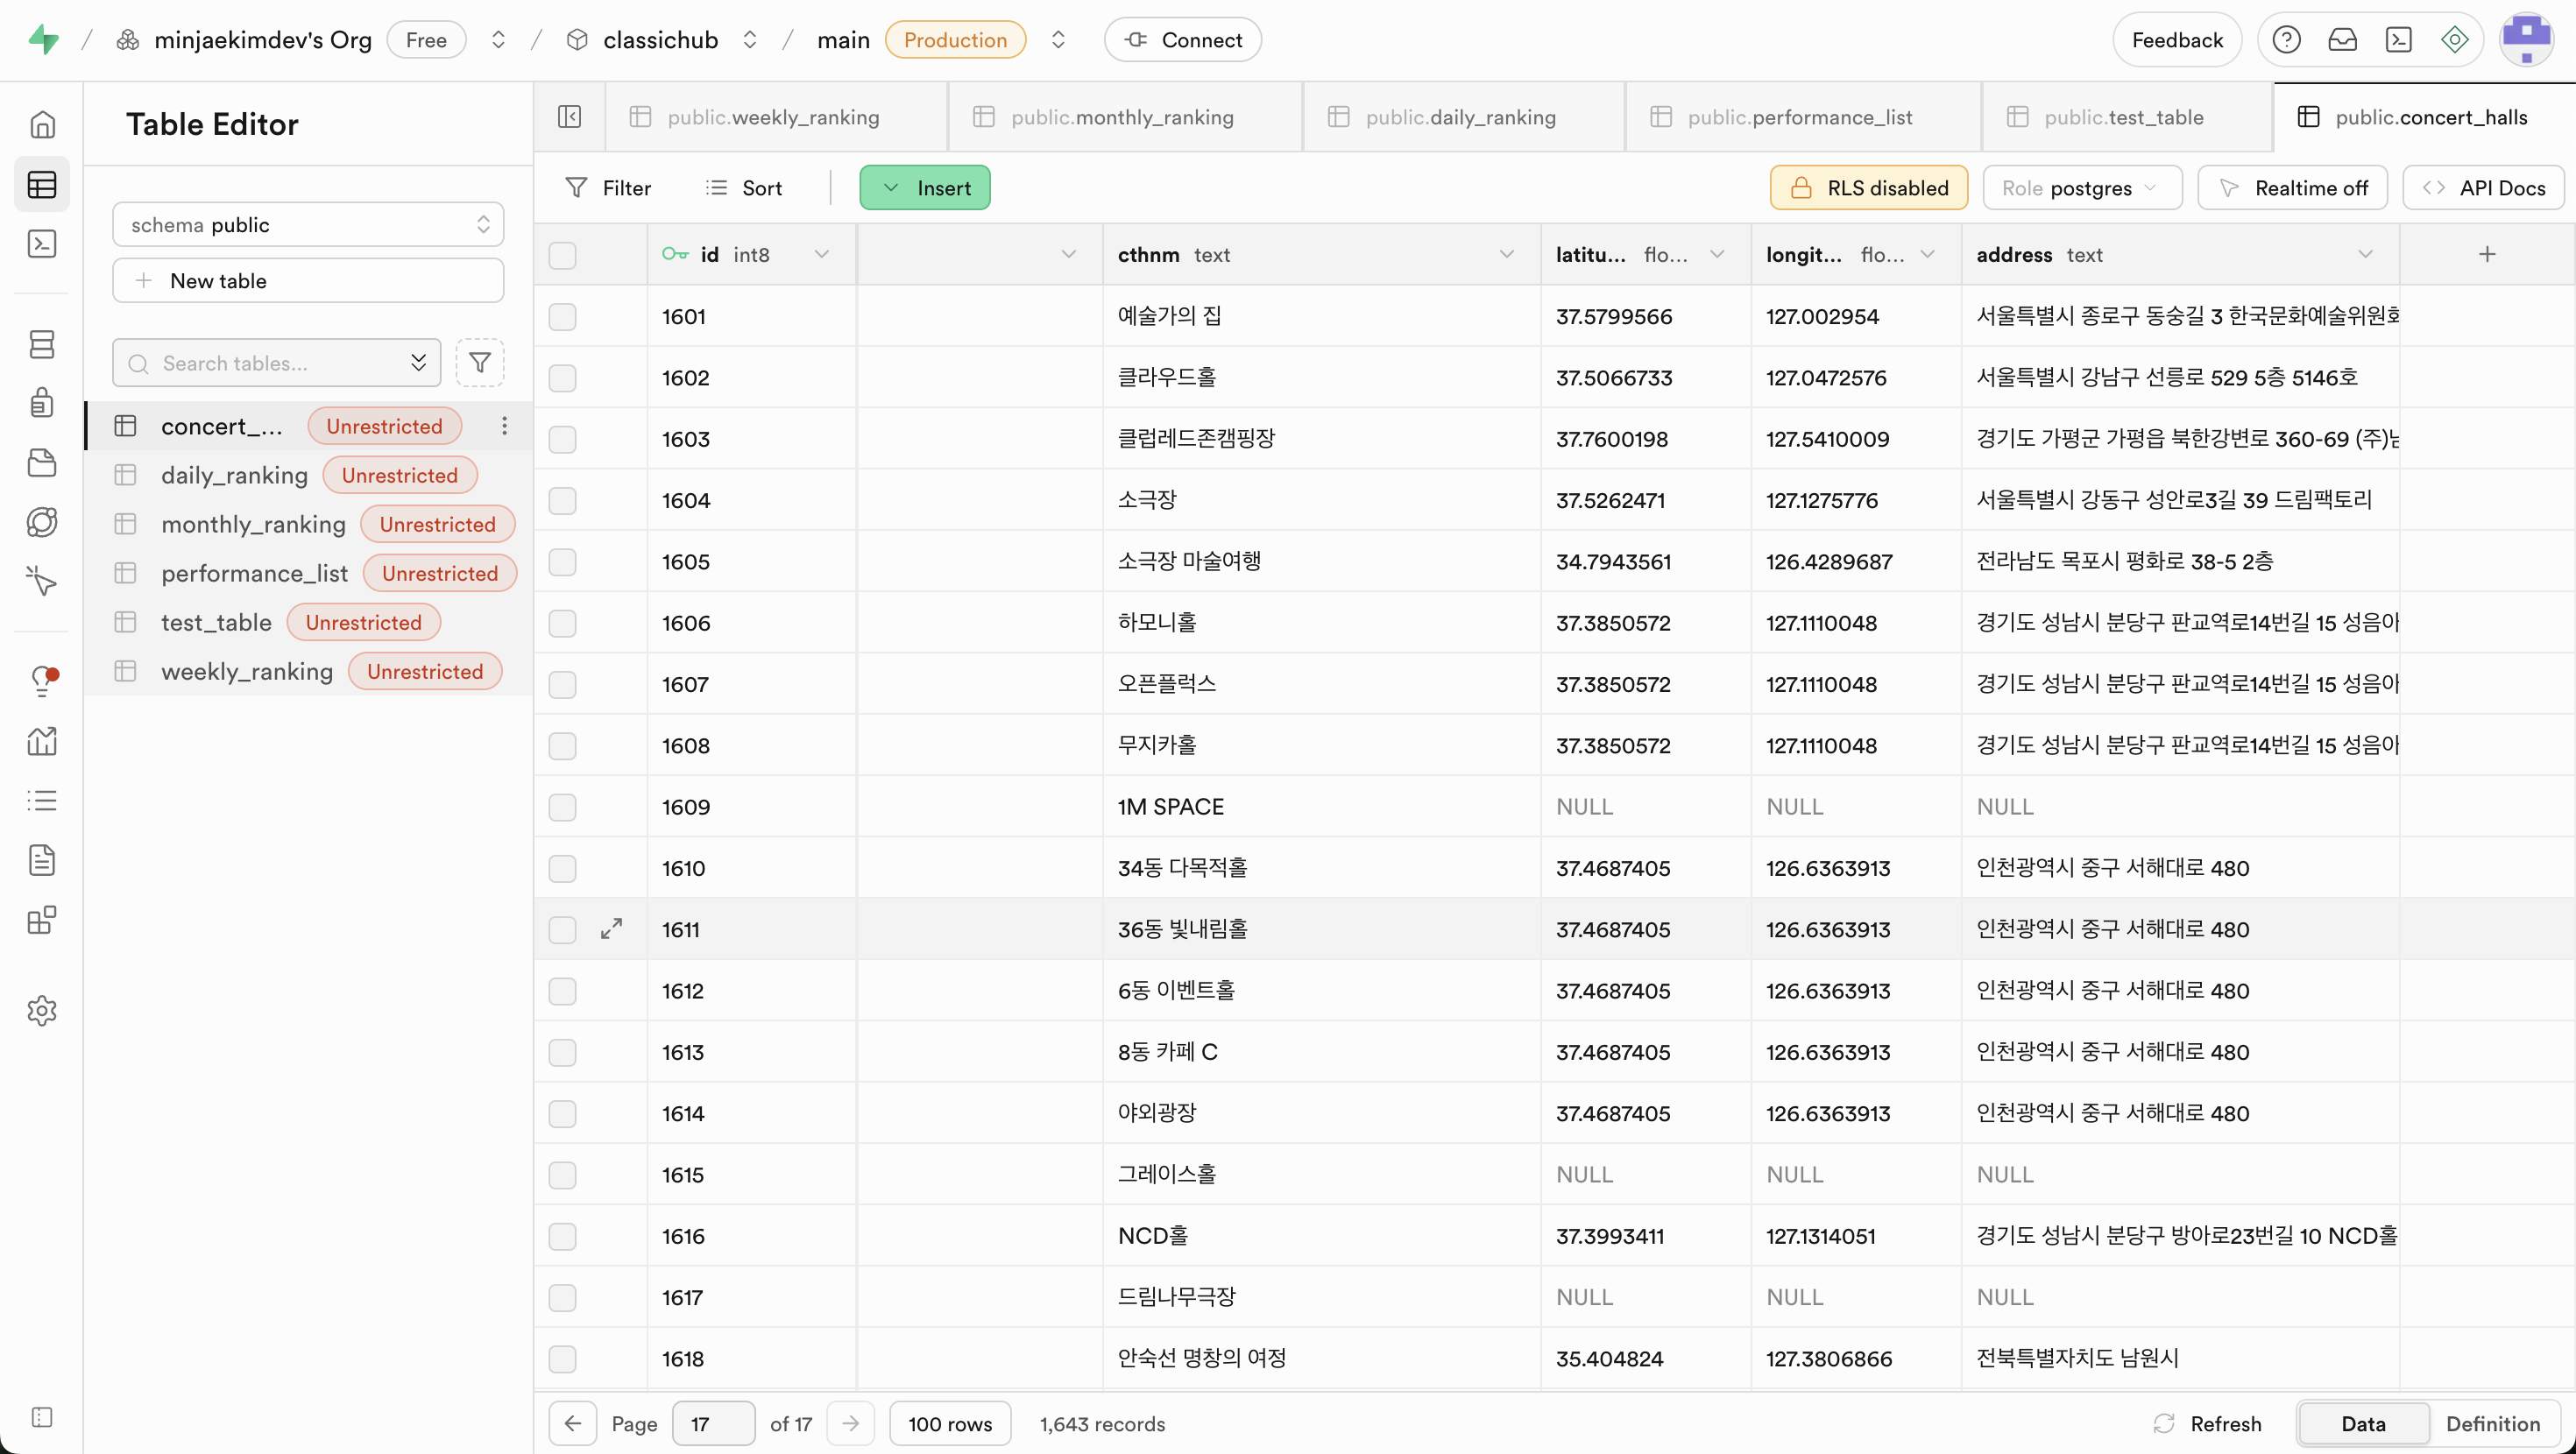Viewport: 2576px width, 1454px height.
Task: Check the row 1609 checkbox
Action: click(563, 807)
